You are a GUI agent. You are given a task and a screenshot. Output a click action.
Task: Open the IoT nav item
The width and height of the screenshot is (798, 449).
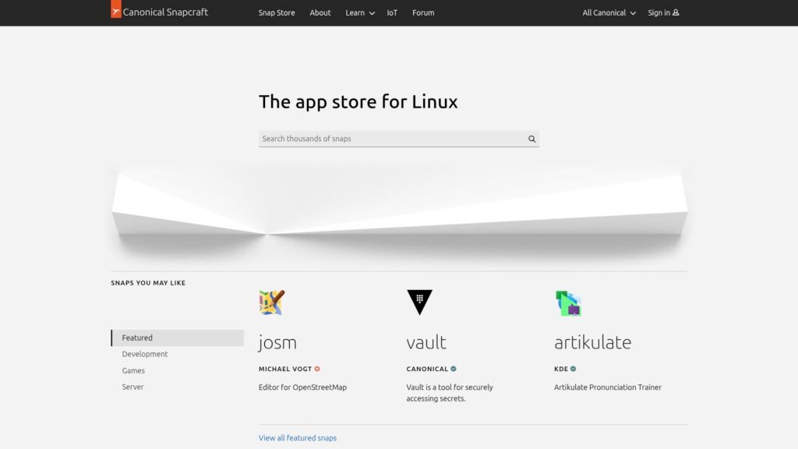(x=392, y=12)
